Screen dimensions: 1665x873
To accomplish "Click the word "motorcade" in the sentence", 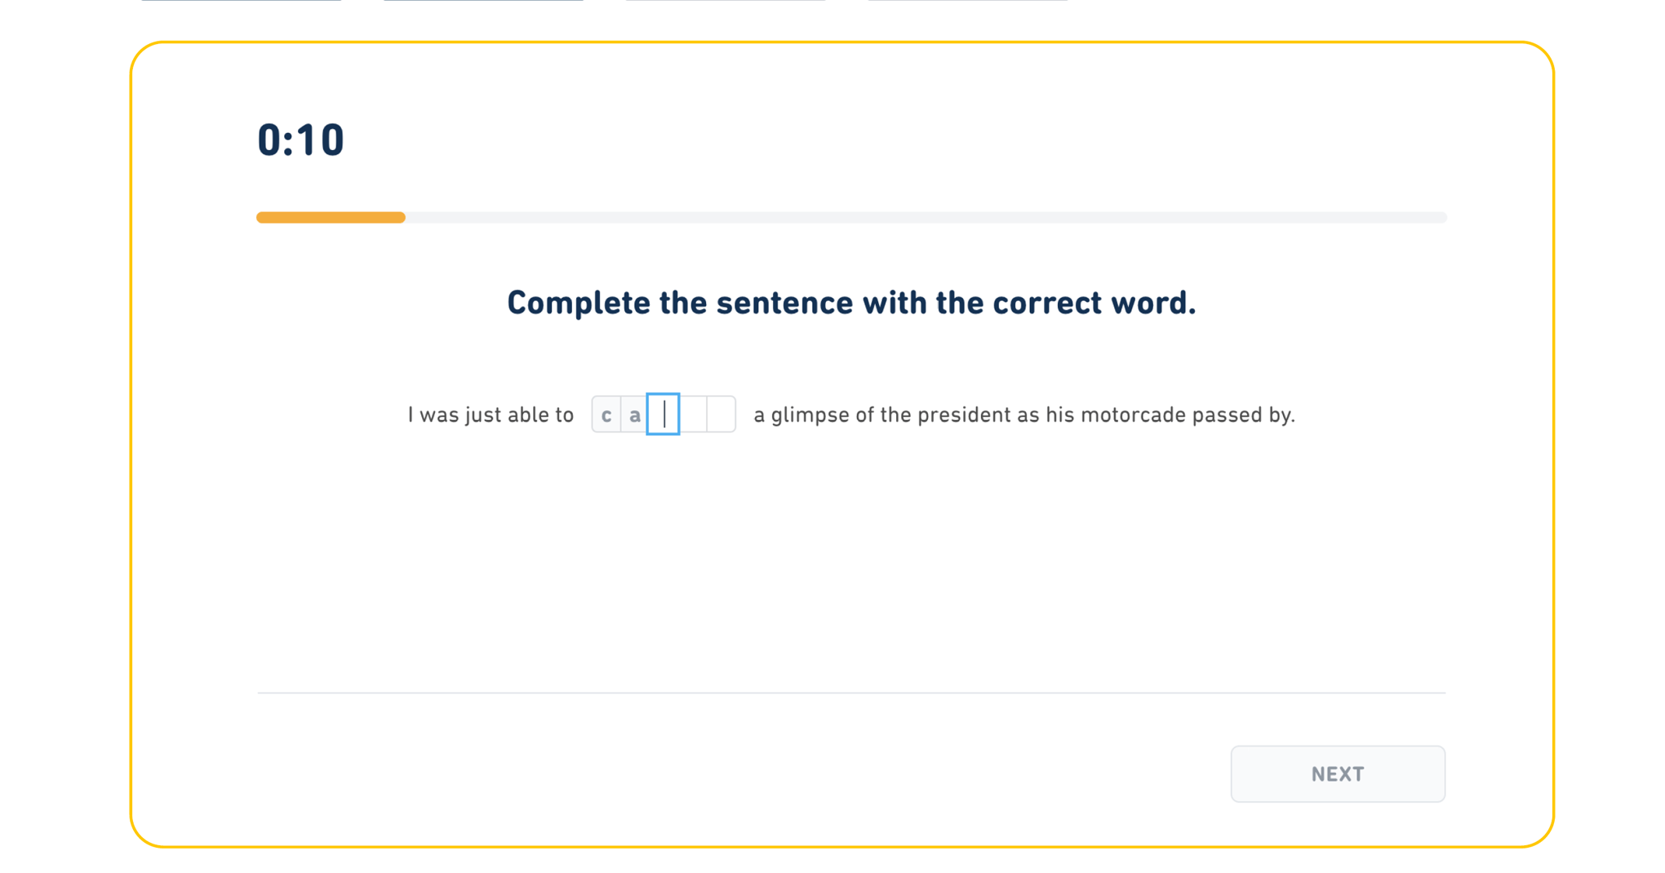I will [x=1132, y=415].
